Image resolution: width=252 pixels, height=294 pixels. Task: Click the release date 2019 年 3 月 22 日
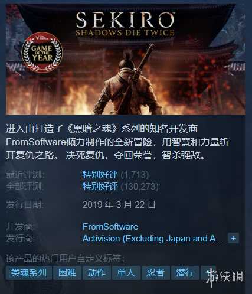coord(119,205)
